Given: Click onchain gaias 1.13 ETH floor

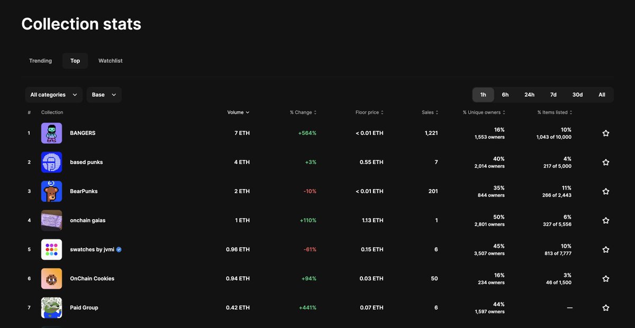Looking at the screenshot, I should (x=372, y=221).
